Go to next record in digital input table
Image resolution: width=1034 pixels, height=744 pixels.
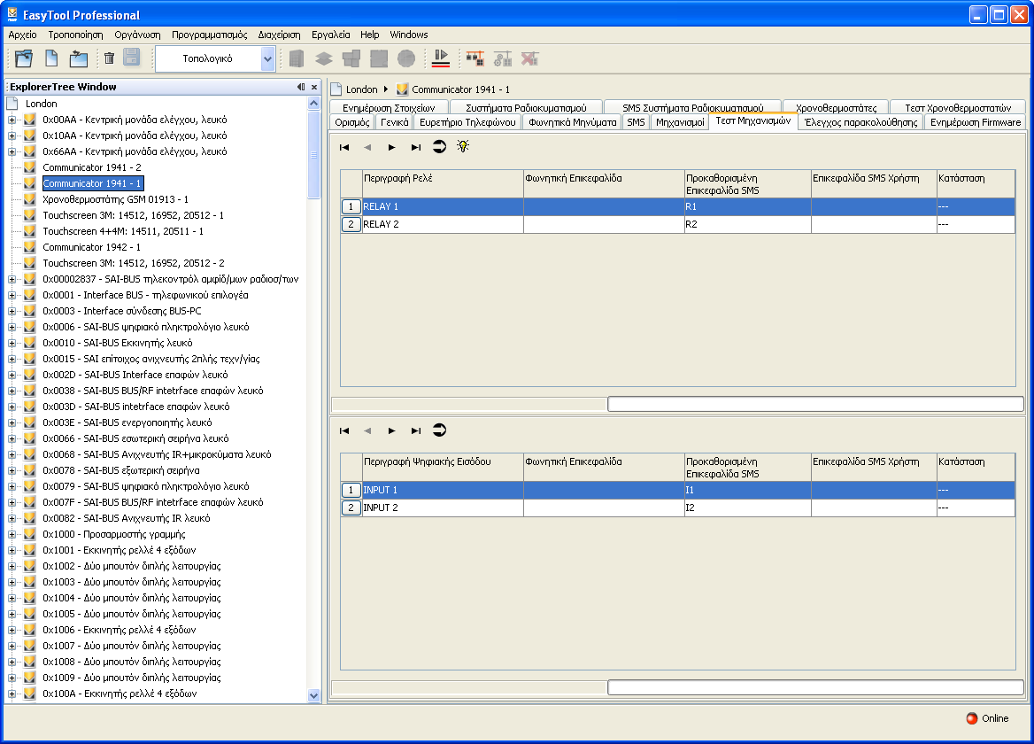391,430
